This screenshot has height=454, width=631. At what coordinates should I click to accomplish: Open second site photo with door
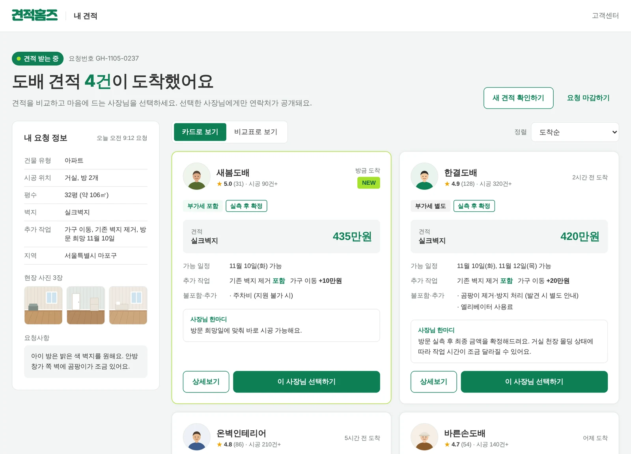pos(86,305)
